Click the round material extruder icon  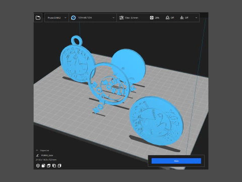click(x=74, y=18)
